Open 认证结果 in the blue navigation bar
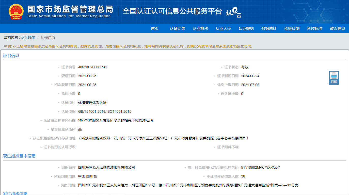Image resolution: width=349 pixels, height=195 pixels. pos(178,29)
